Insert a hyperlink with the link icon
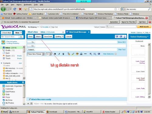This screenshot has width=152, height=114. tap(81, 54)
